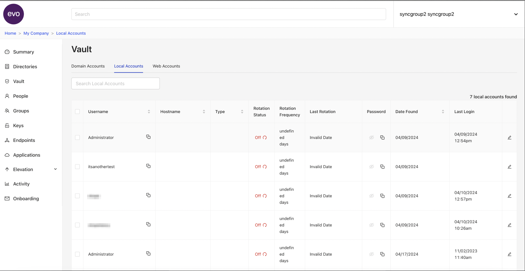Viewport: 525px width, 271px height.
Task: Go to Keys in the sidebar
Action: click(x=18, y=126)
